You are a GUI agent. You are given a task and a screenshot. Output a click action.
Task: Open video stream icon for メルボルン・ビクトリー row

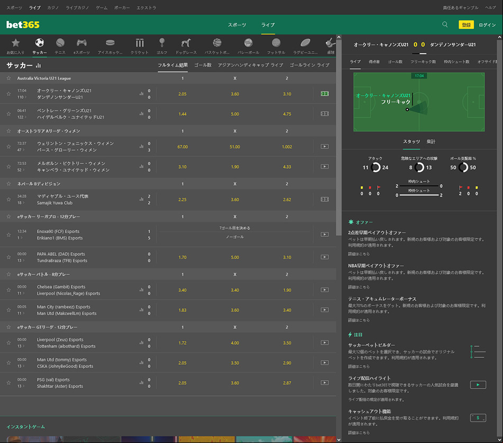(325, 167)
